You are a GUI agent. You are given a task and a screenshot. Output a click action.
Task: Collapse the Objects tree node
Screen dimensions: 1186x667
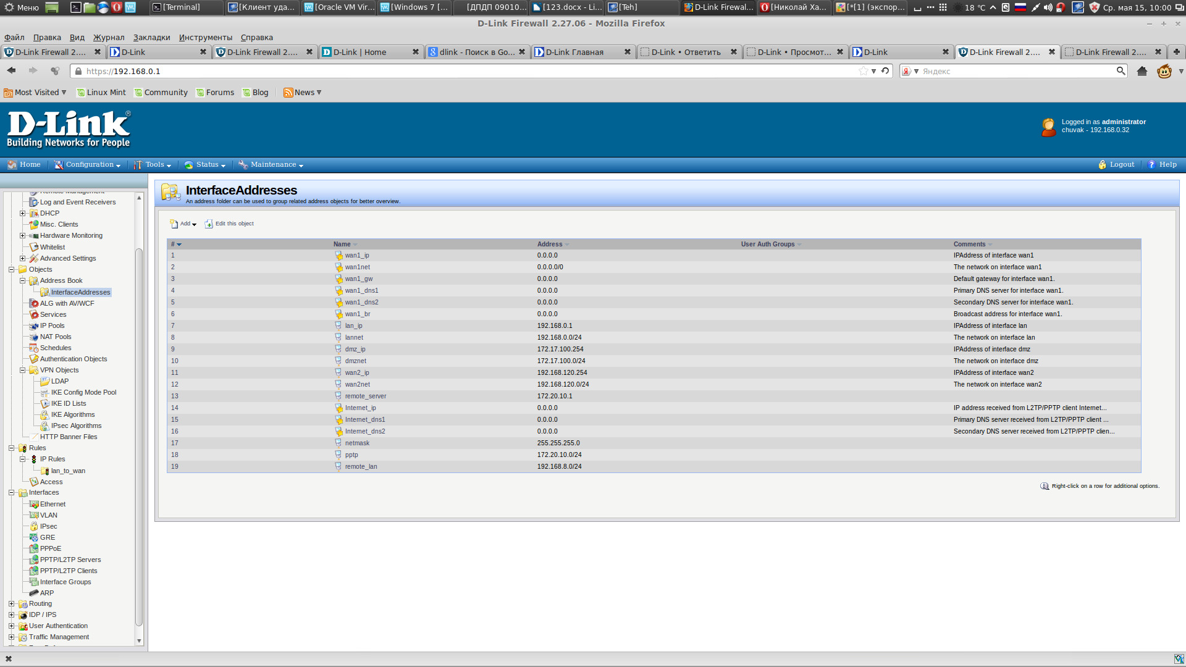(x=11, y=270)
